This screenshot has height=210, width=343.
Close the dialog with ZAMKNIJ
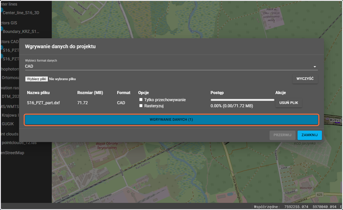(x=310, y=135)
